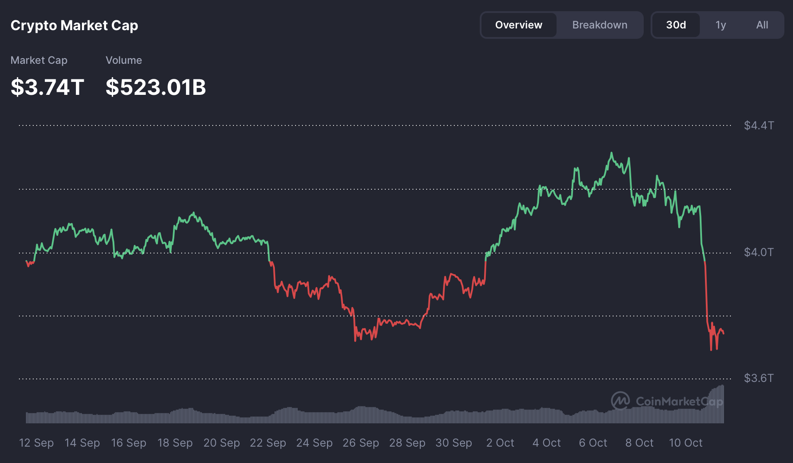Screen dimensions: 793x463
Task: Click the CoinMarketCap logo icon in watermark
Action: pos(620,401)
